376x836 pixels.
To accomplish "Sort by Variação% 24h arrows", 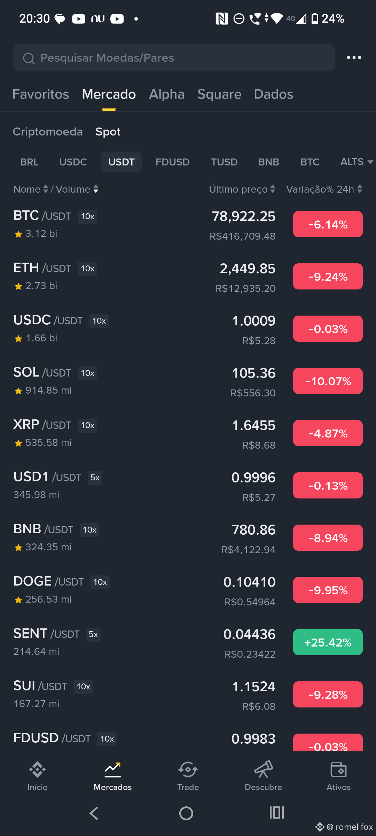I will (x=360, y=189).
